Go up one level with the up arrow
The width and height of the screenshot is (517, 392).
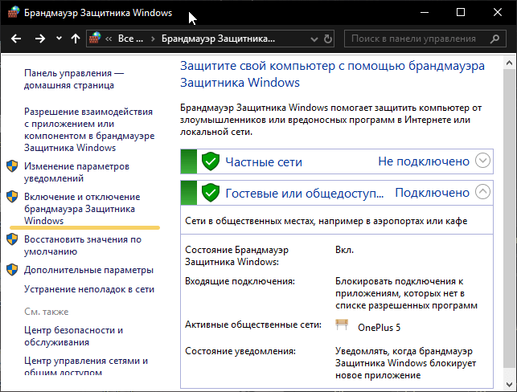click(76, 39)
